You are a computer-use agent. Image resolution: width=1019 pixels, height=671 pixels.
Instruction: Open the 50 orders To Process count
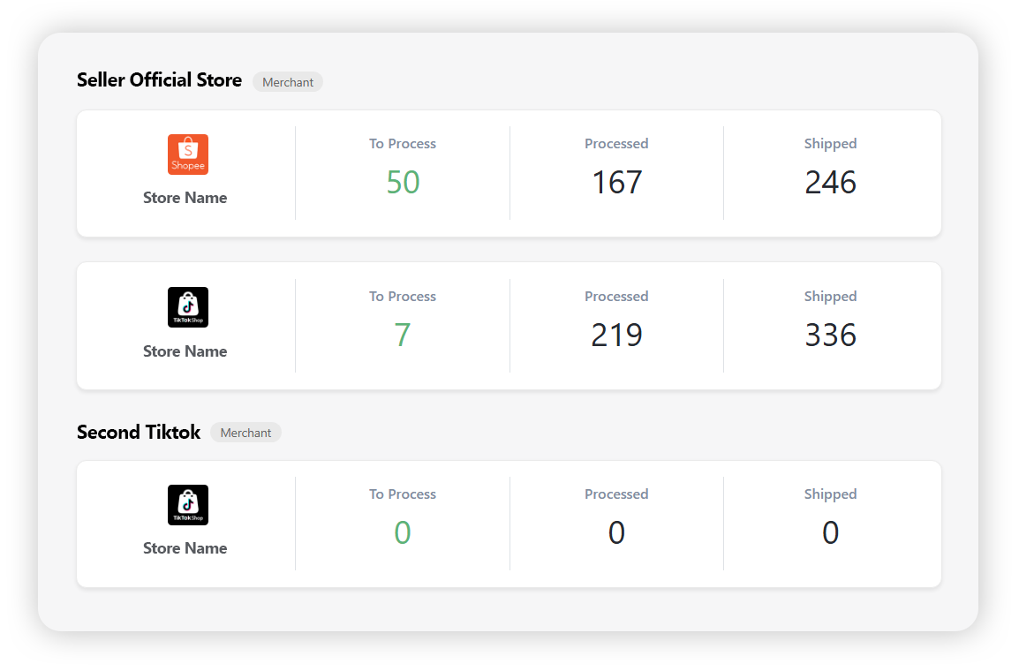[403, 183]
